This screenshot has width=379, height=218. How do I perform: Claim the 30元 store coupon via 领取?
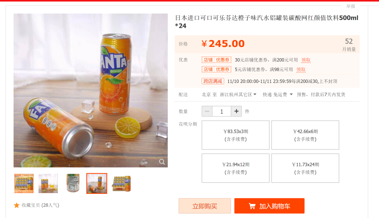[x=306, y=60]
